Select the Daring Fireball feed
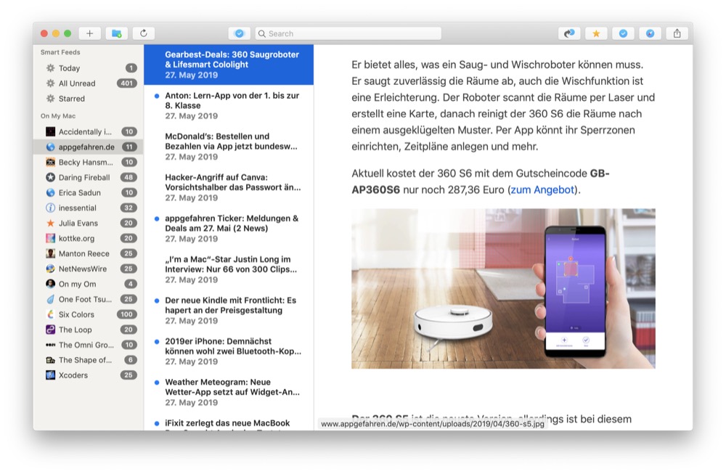Image resolution: width=726 pixels, height=474 pixels. (84, 178)
